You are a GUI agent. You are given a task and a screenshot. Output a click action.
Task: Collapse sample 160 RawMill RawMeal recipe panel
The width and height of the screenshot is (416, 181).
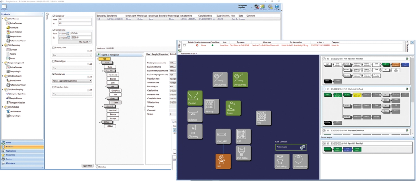coord(324,59)
